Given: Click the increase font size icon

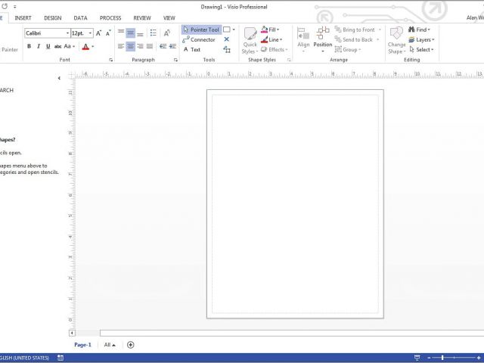Looking at the screenshot, I should (99, 33).
